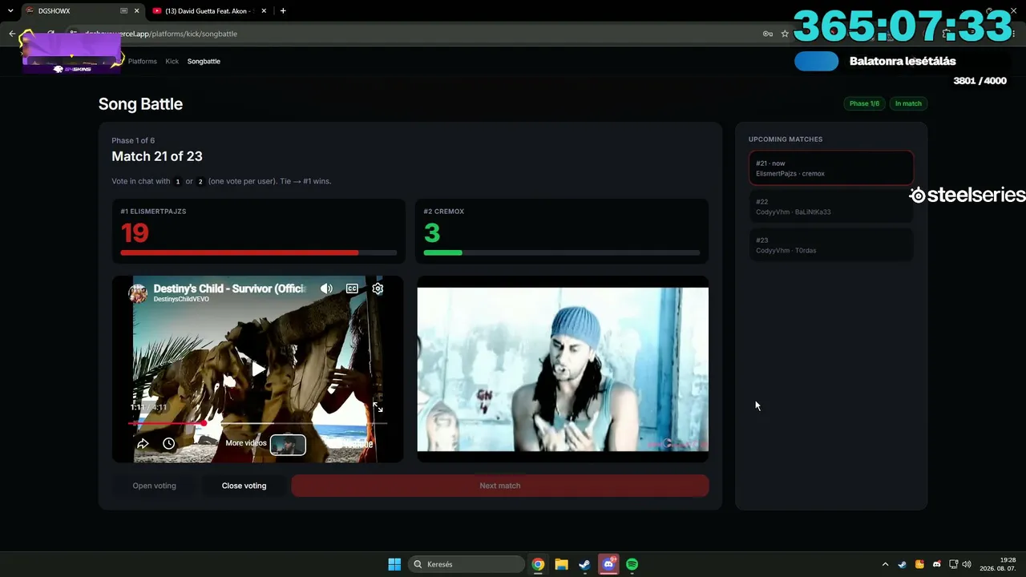Click the address bar URL
Image resolution: width=1026 pixels, height=577 pixels.
[x=160, y=34]
